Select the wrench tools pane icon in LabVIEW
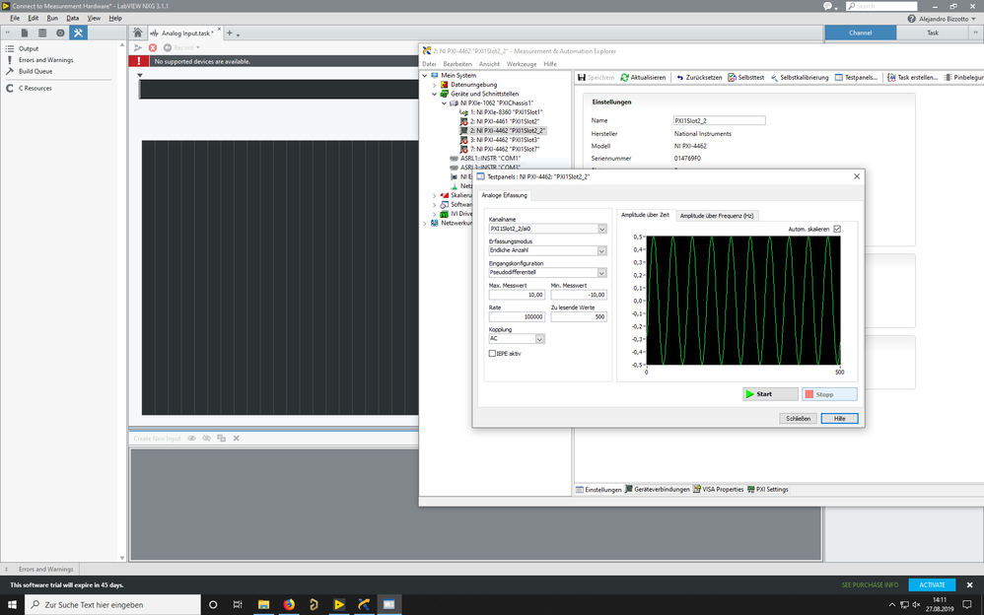Screen dimensions: 984x615 78,33
